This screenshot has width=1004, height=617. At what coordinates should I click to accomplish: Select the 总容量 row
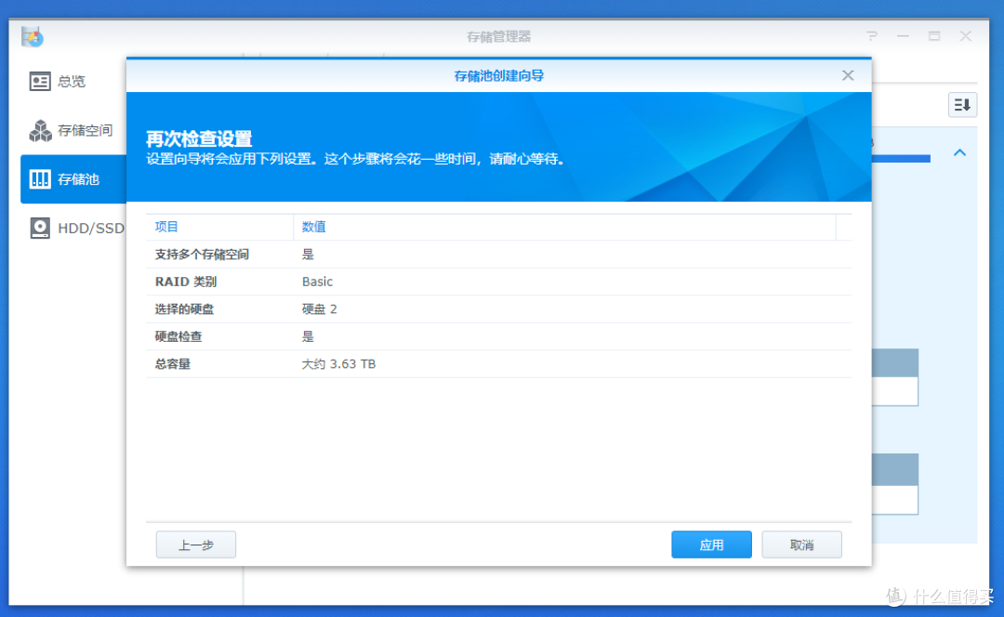[498, 364]
